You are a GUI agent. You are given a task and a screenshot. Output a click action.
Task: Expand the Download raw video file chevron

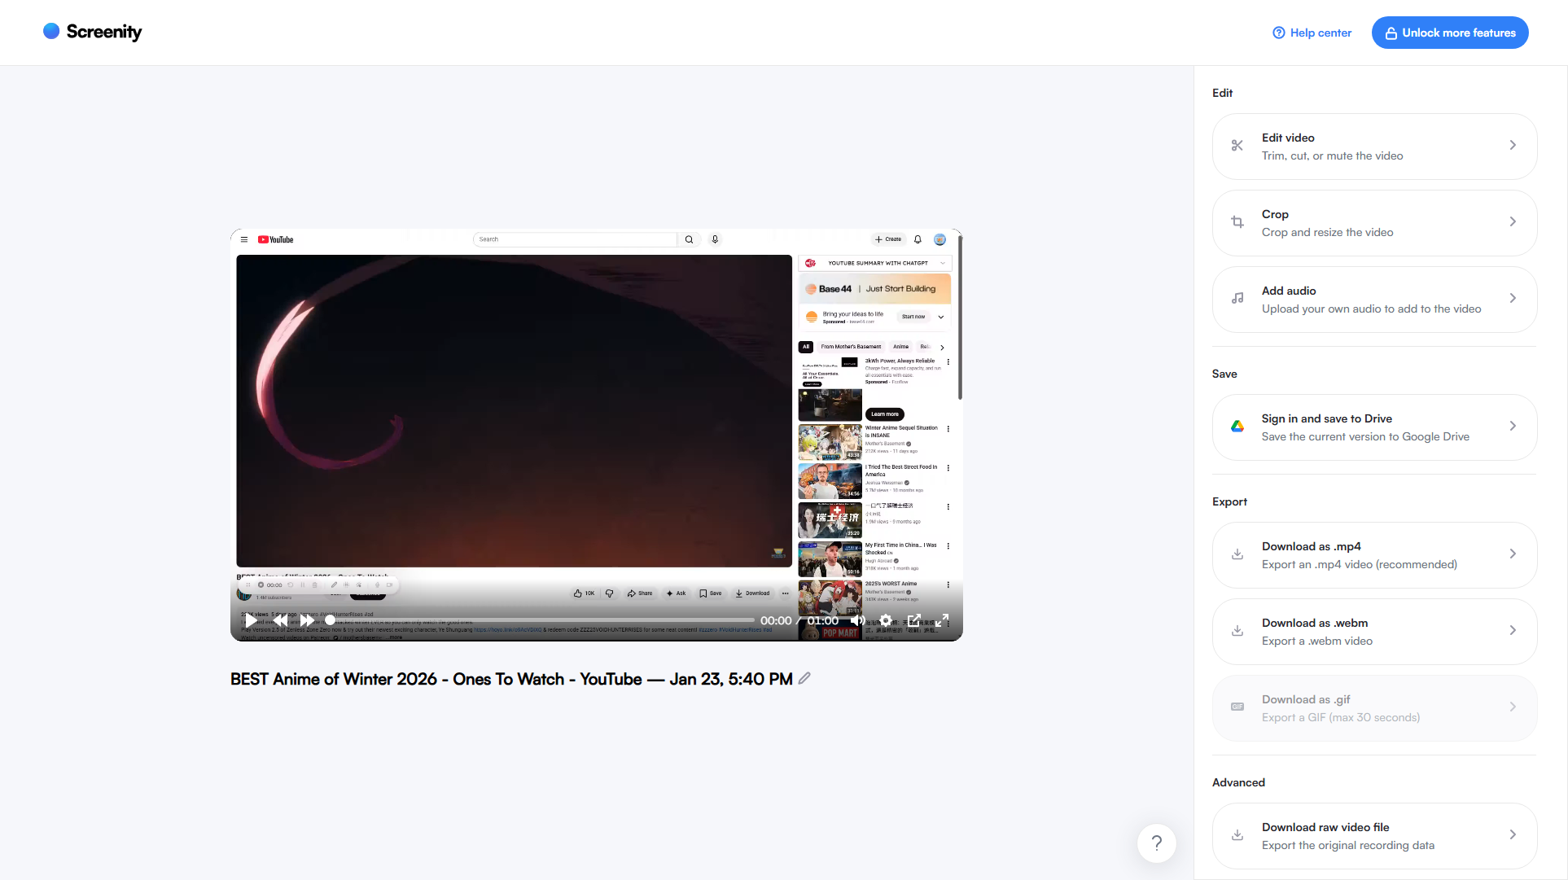click(x=1513, y=835)
